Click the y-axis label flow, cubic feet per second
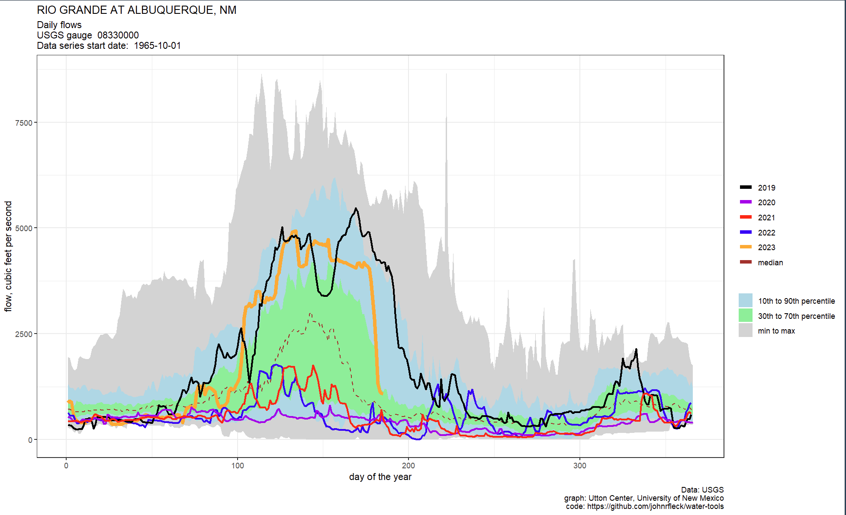Viewport: 846px width, 515px height. point(8,256)
